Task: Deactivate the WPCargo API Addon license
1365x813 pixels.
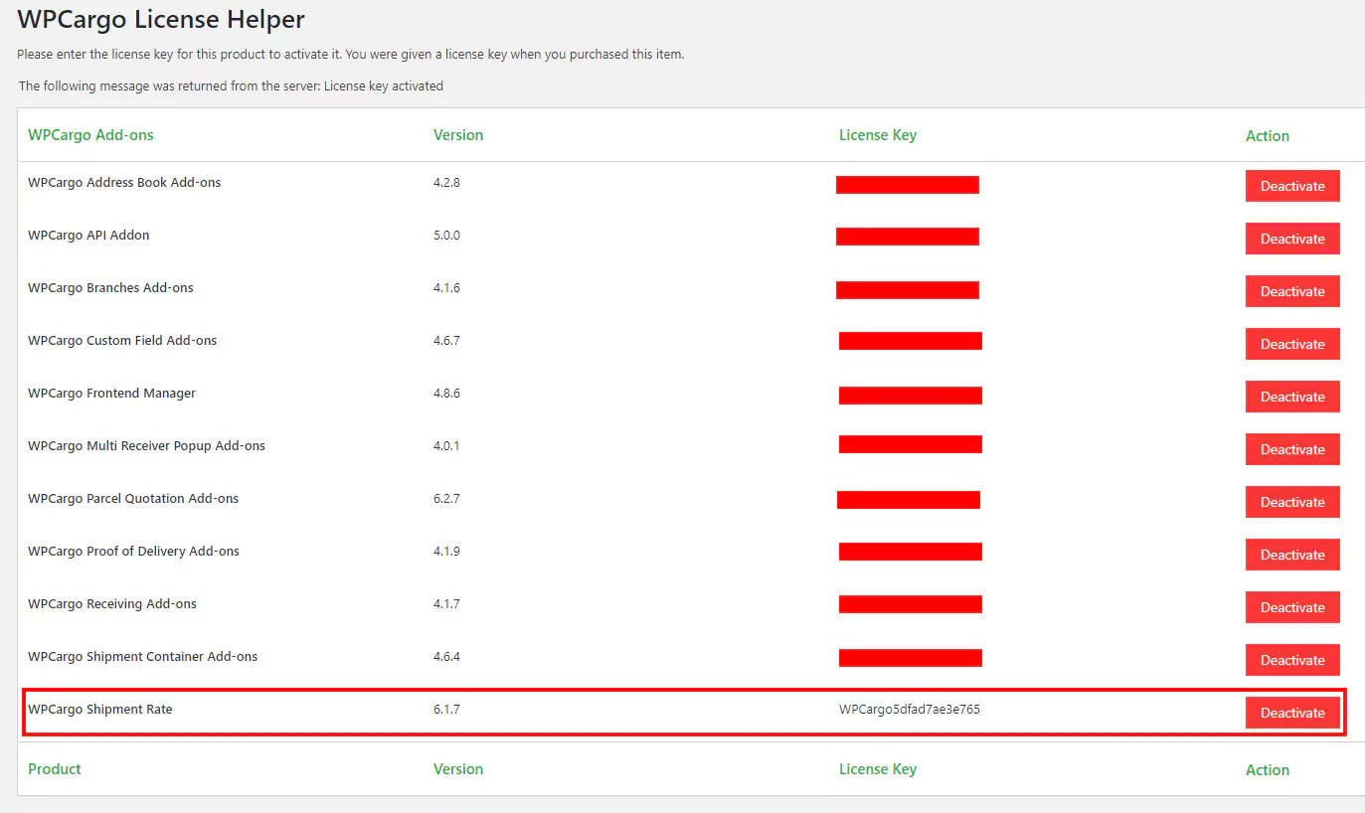Action: click(1291, 239)
